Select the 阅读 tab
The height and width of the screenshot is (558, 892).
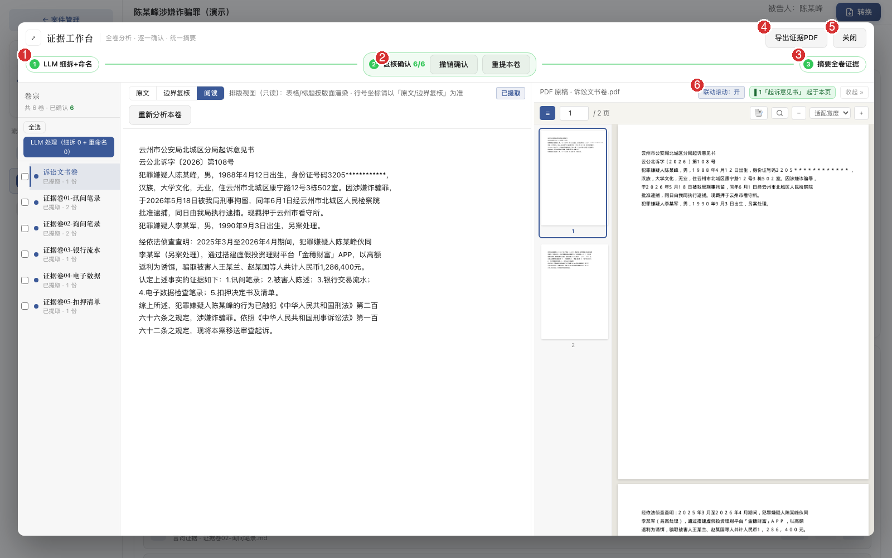click(x=211, y=93)
